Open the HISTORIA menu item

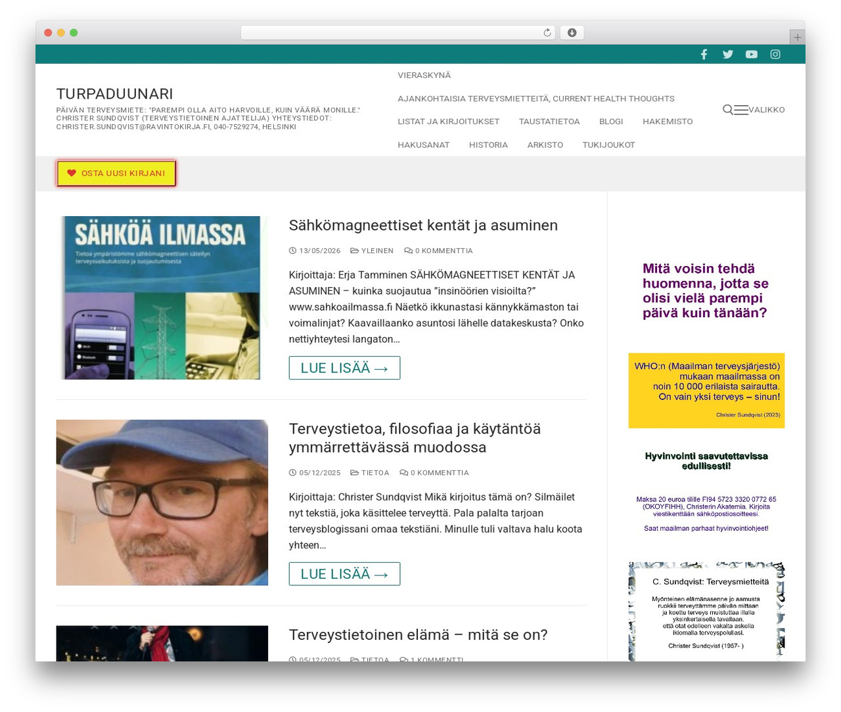488,145
